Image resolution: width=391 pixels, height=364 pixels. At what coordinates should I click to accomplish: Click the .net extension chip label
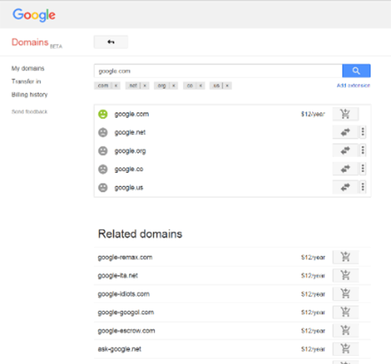(133, 85)
